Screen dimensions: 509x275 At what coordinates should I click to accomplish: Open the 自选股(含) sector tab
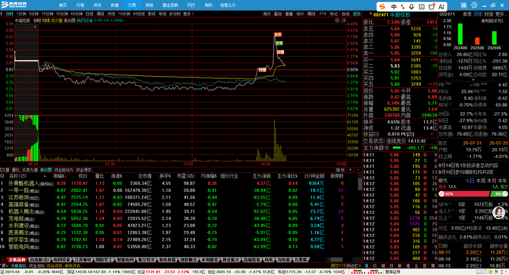[x=40, y=260]
